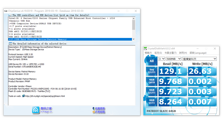Click the Controller Part-Number PS2251-09 line
The width and height of the screenshot is (223, 125).
tap(42, 89)
